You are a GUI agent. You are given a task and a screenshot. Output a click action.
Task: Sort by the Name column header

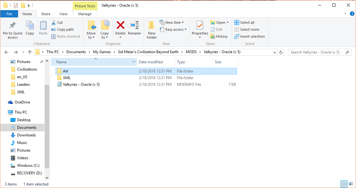91,62
